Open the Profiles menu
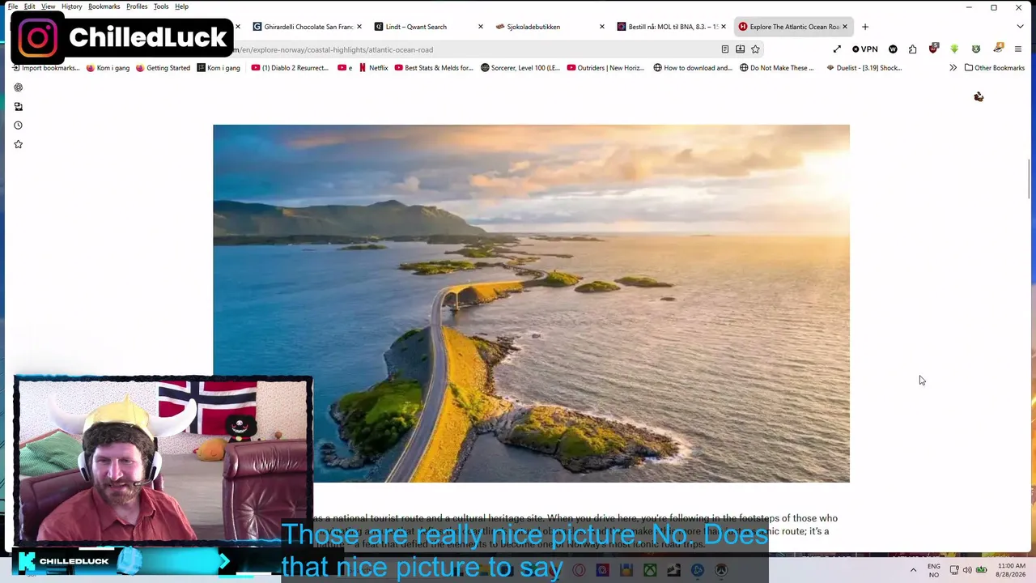 pyautogui.click(x=137, y=6)
